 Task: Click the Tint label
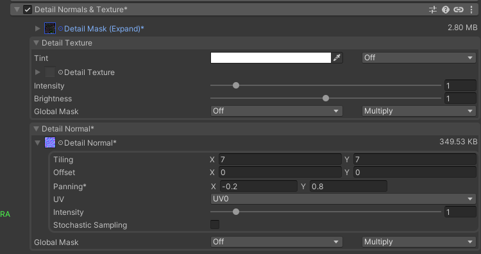41,58
